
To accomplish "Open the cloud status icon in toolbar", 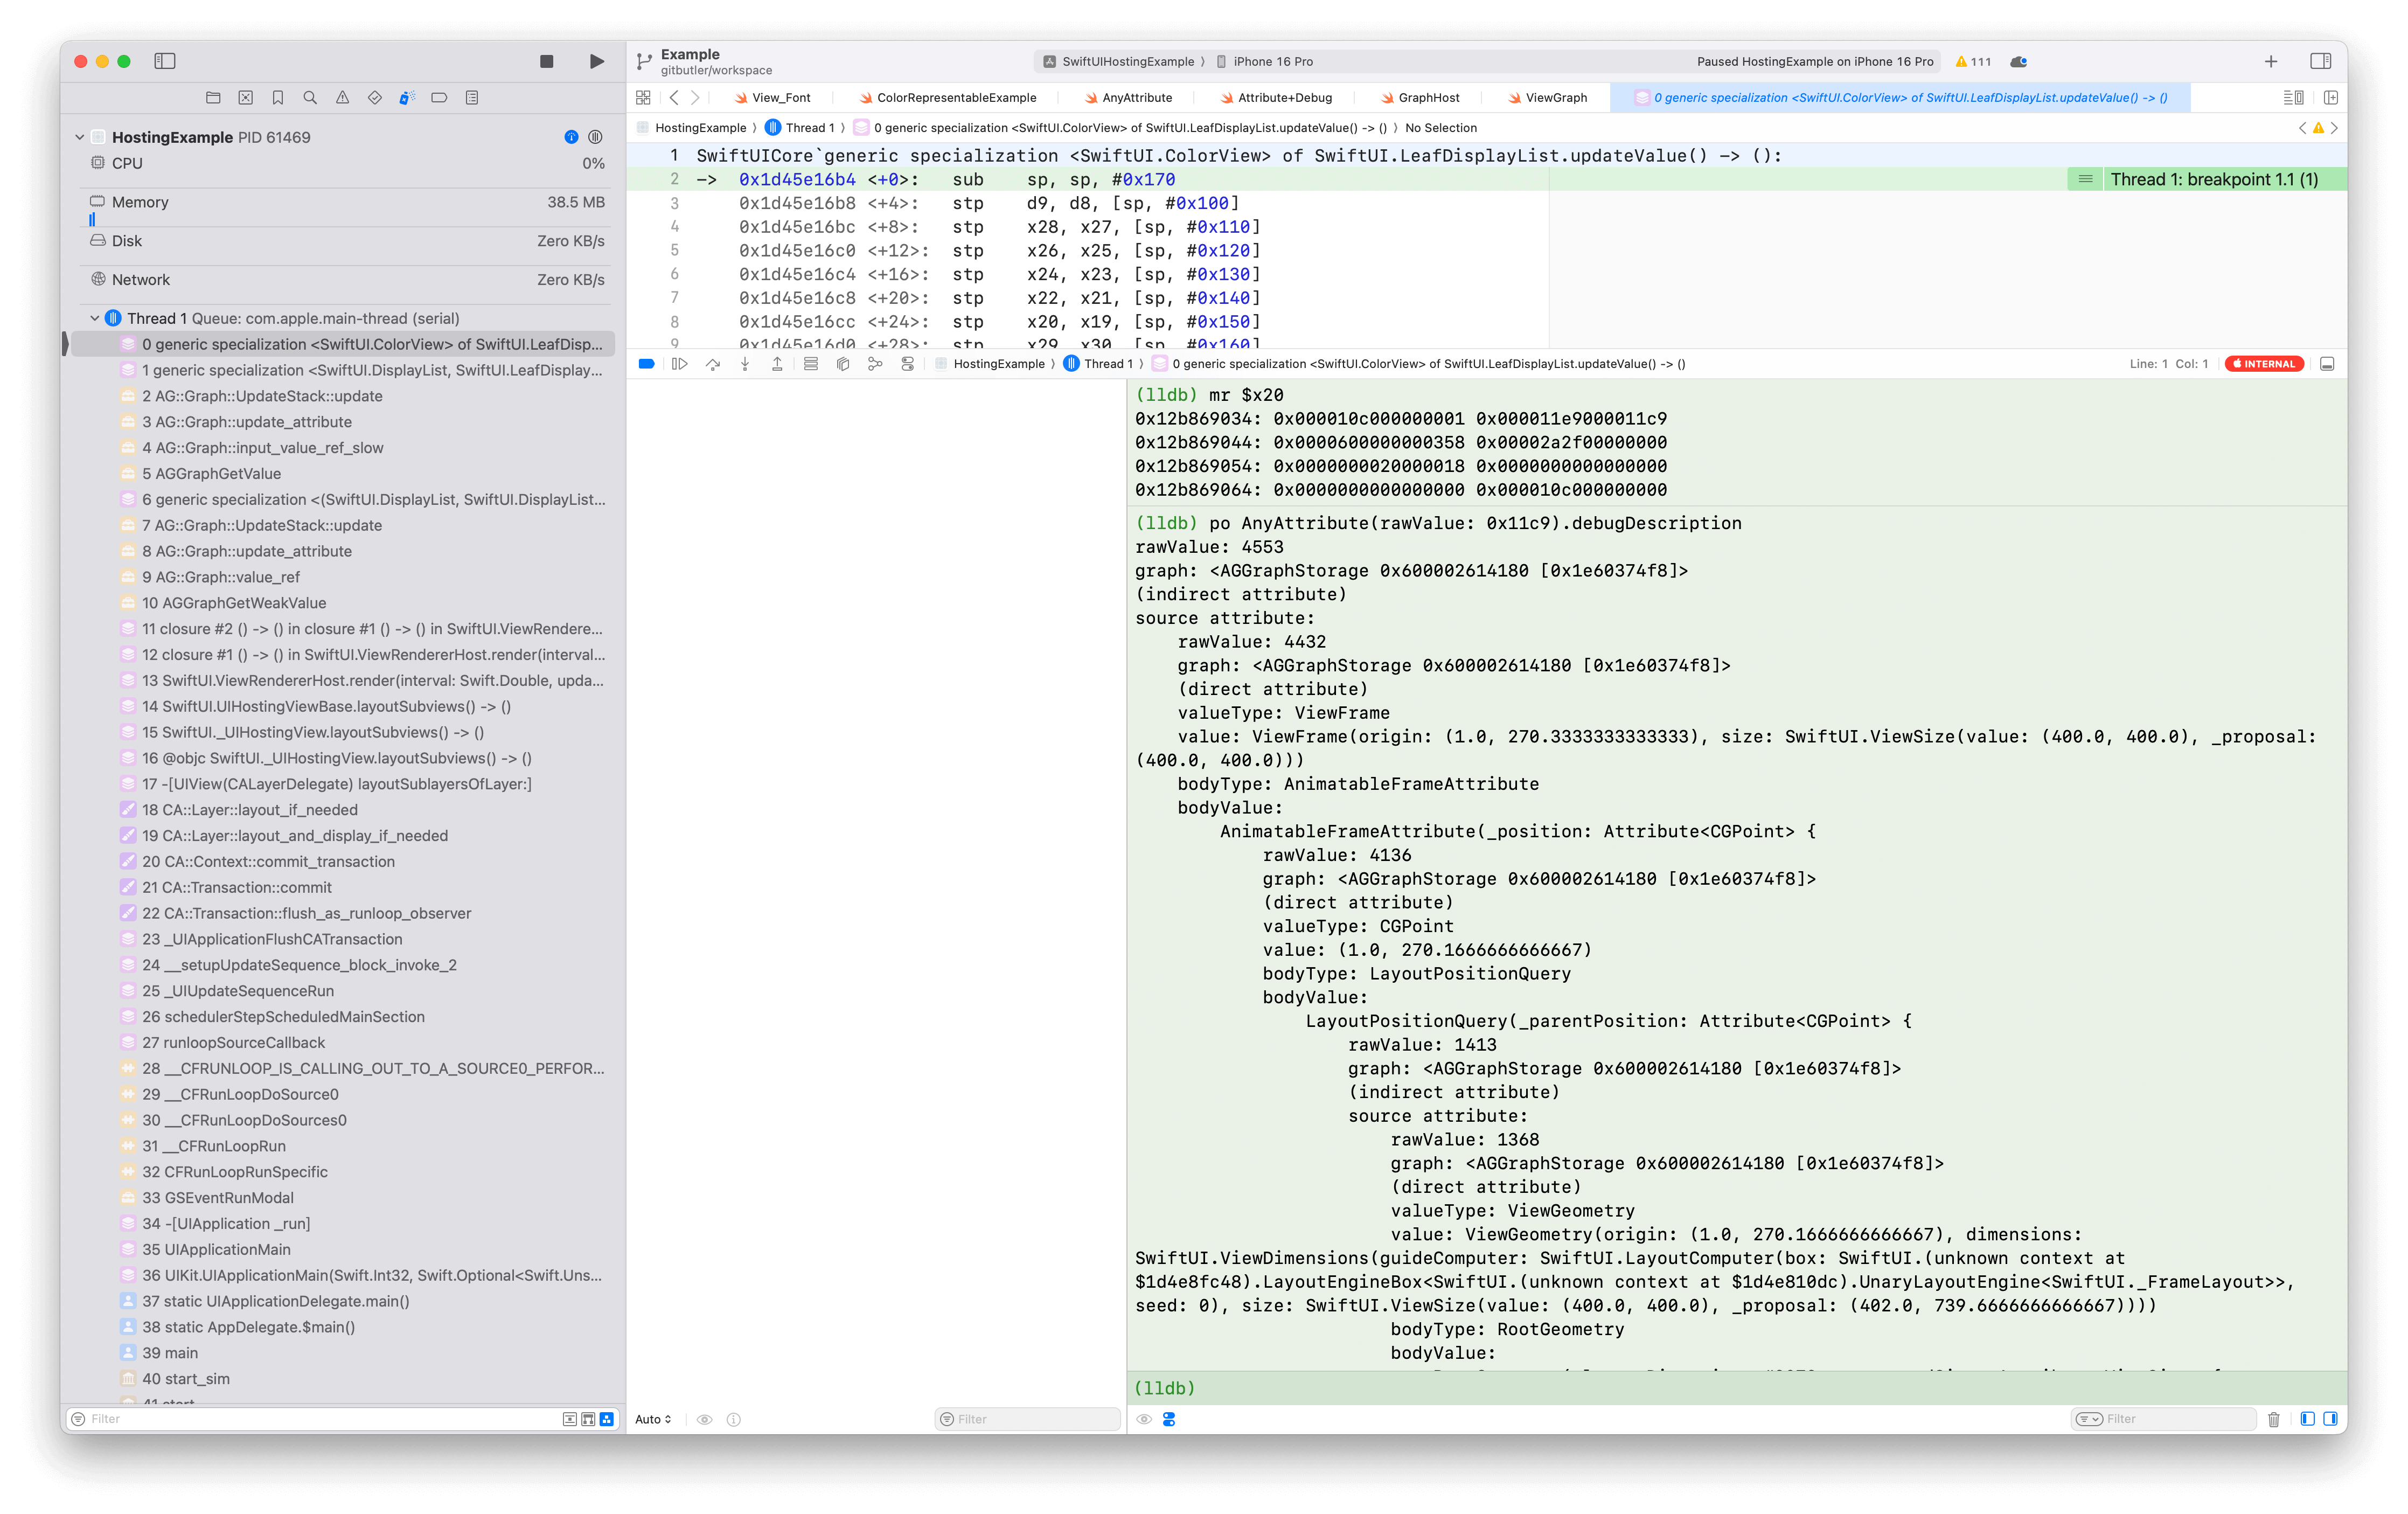I will click(2019, 62).
